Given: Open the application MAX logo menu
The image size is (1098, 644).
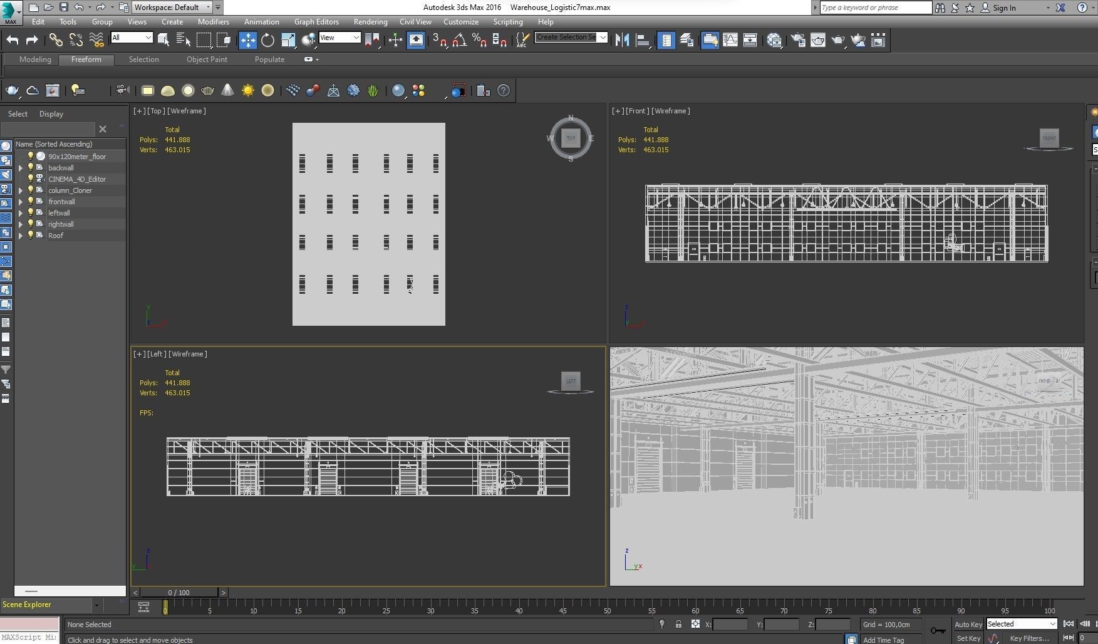Looking at the screenshot, I should [11, 12].
